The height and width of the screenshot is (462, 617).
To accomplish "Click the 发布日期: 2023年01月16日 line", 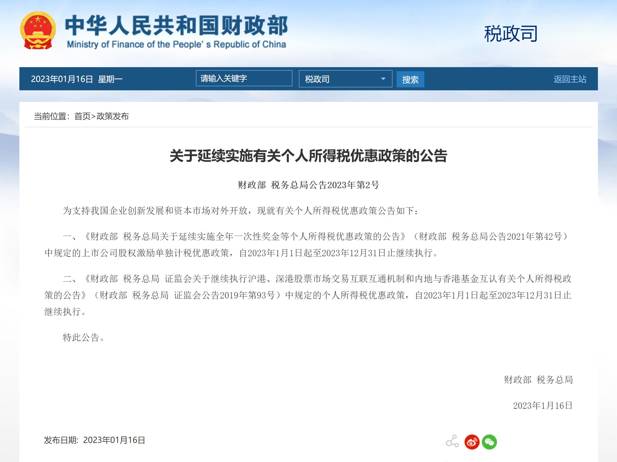I will [95, 440].
